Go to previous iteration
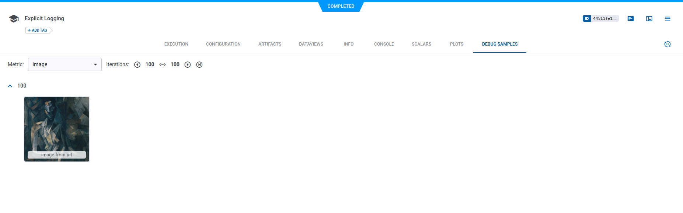This screenshot has height=213, width=683. tap(137, 65)
